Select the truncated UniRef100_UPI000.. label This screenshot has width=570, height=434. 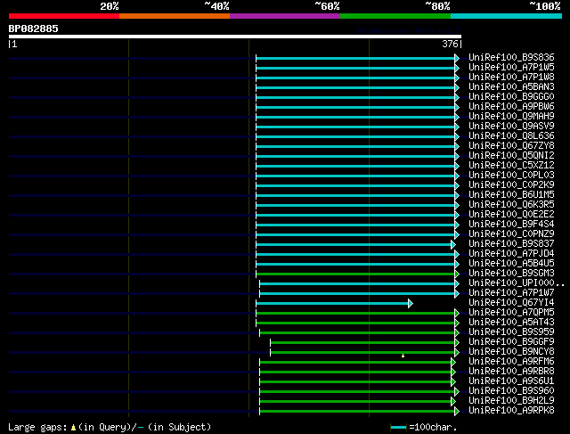[517, 283]
